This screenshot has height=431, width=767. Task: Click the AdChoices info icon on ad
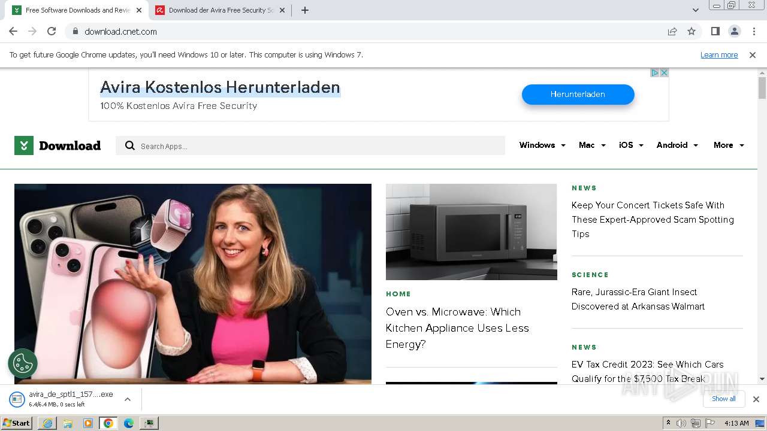point(655,72)
